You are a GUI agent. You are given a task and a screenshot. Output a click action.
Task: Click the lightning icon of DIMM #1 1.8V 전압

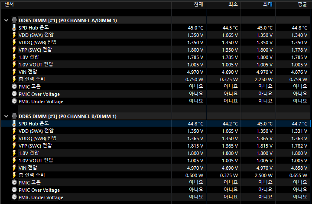pyautogui.click(x=14, y=57)
